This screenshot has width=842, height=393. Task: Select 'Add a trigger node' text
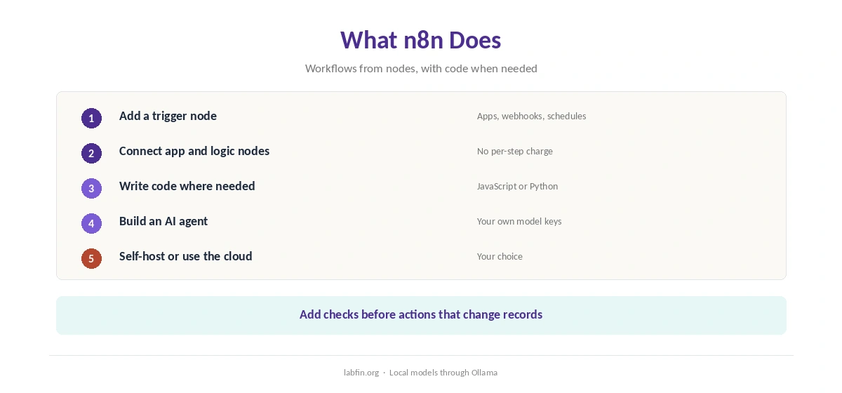coord(168,116)
